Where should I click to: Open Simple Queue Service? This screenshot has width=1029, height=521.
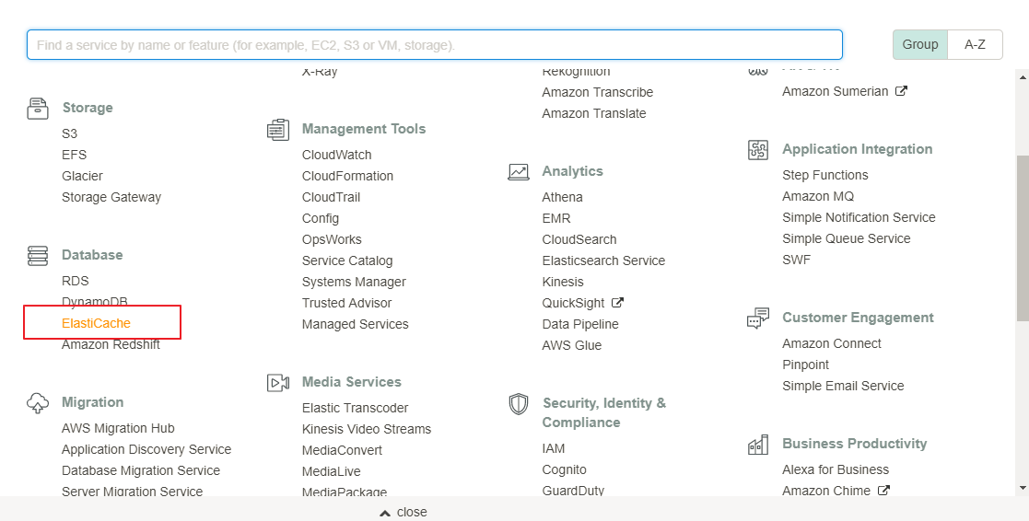846,238
